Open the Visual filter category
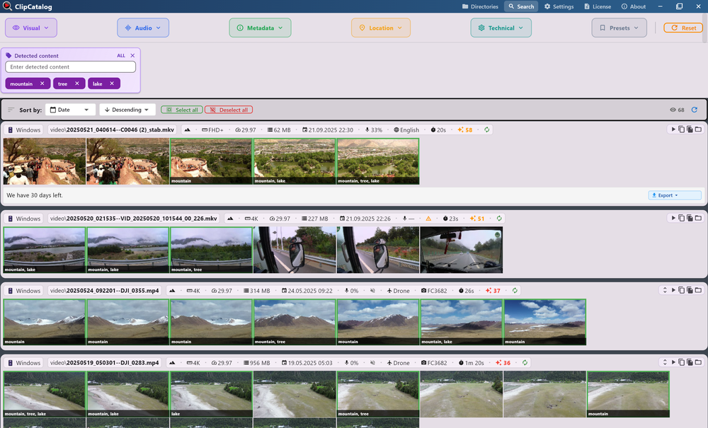 (x=30, y=27)
